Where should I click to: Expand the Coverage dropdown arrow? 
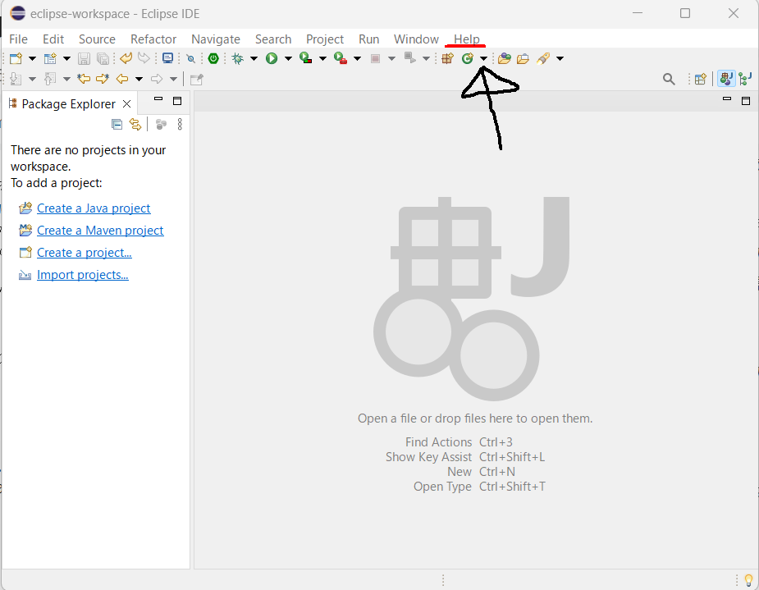(x=322, y=58)
